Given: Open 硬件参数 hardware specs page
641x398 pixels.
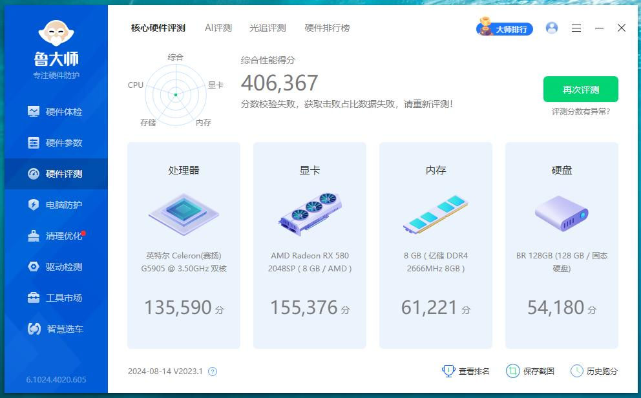Looking at the screenshot, I should 56,143.
